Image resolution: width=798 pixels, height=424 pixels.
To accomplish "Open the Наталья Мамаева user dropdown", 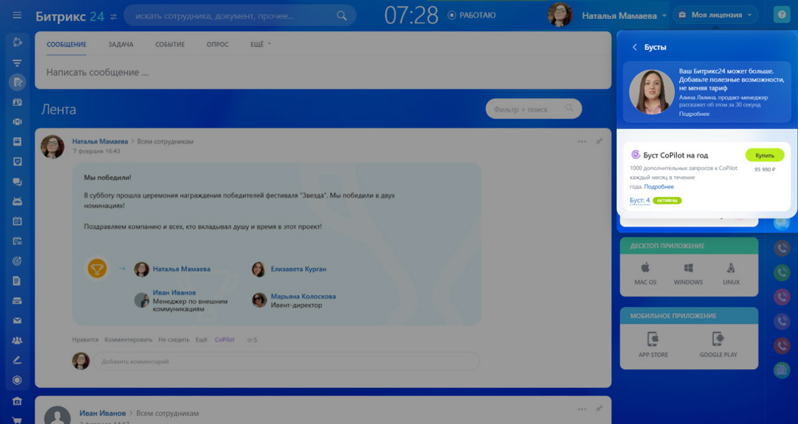I will (624, 15).
